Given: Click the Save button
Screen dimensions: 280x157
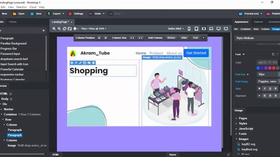Looking at the screenshot, I should coord(36,14).
